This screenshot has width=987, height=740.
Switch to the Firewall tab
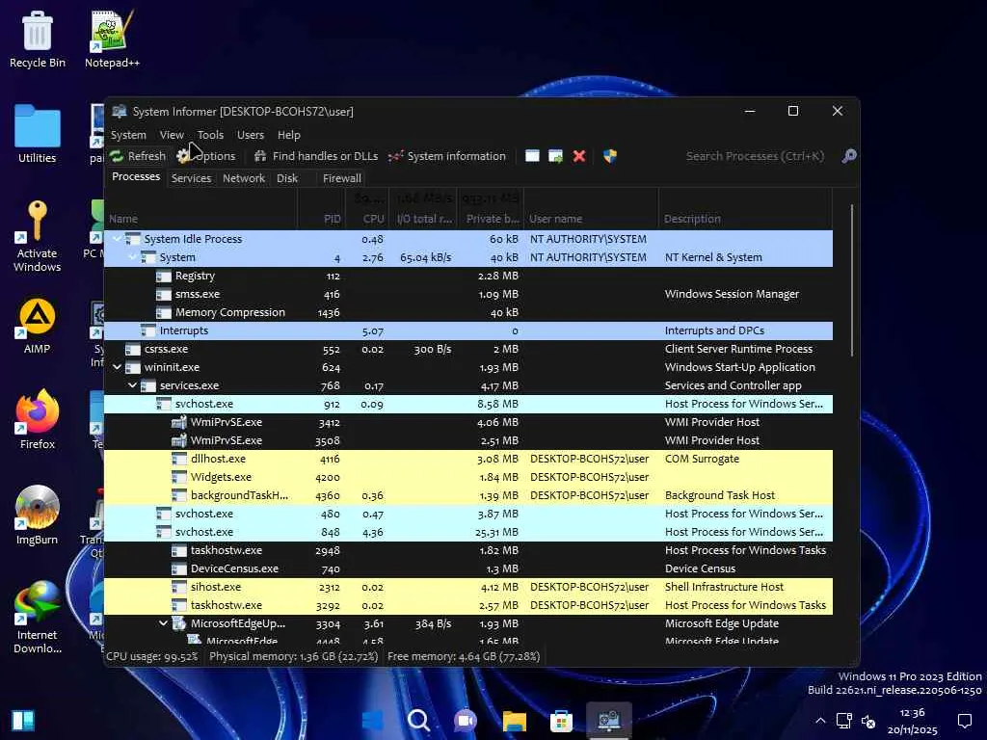pyautogui.click(x=342, y=178)
